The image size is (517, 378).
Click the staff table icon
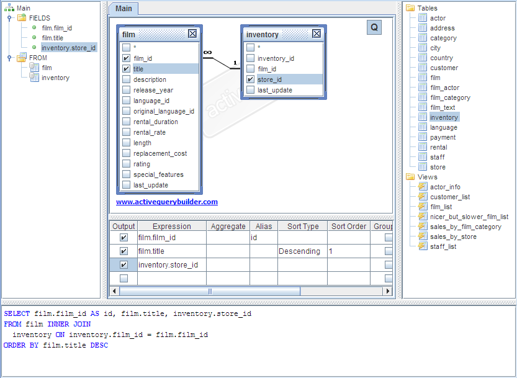point(423,156)
